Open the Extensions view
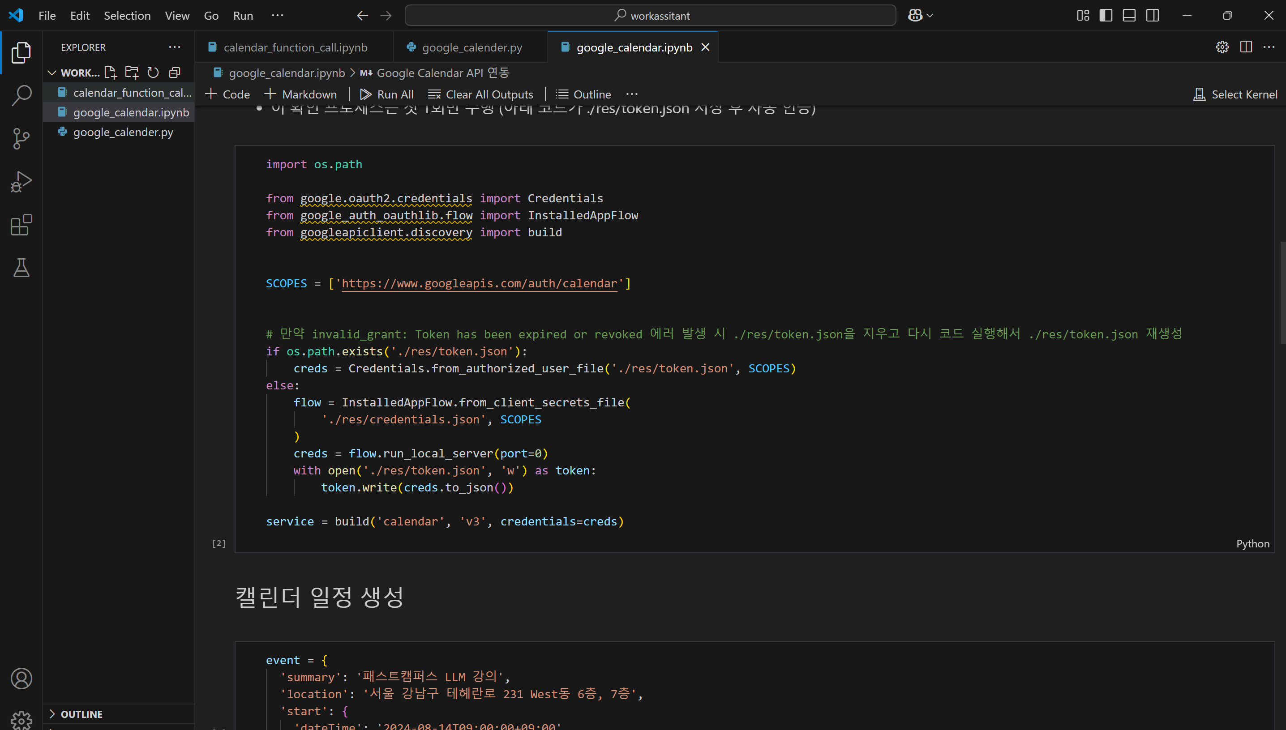Image resolution: width=1286 pixels, height=730 pixels. [21, 225]
